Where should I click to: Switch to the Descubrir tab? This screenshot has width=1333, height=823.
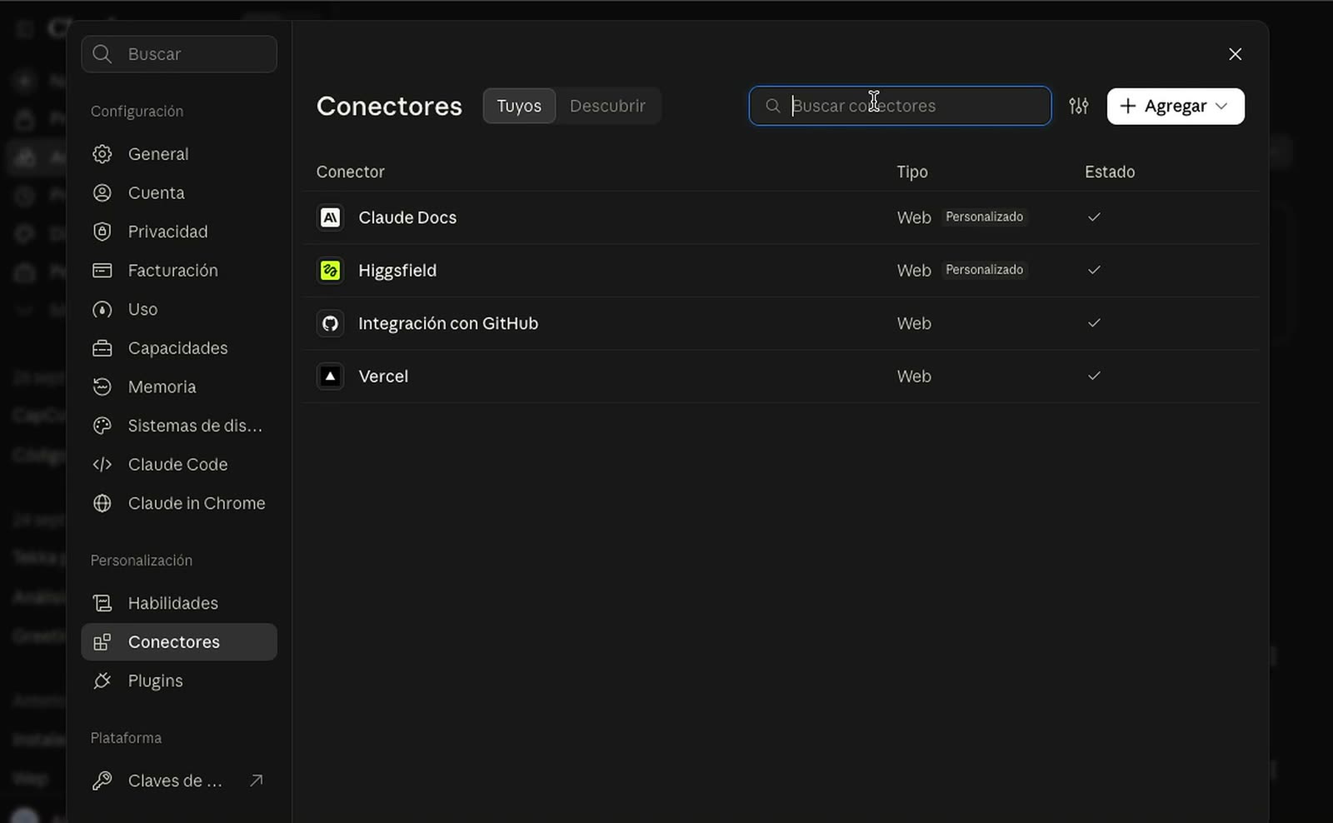[x=607, y=106]
